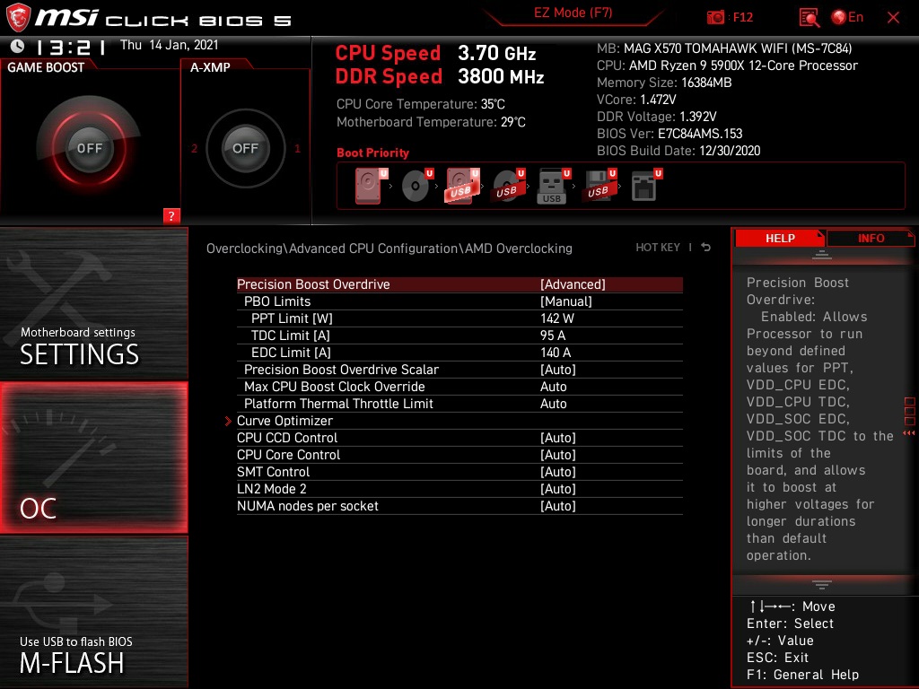Open the M-FLASH section
This screenshot has height=689, width=919.
(93, 612)
